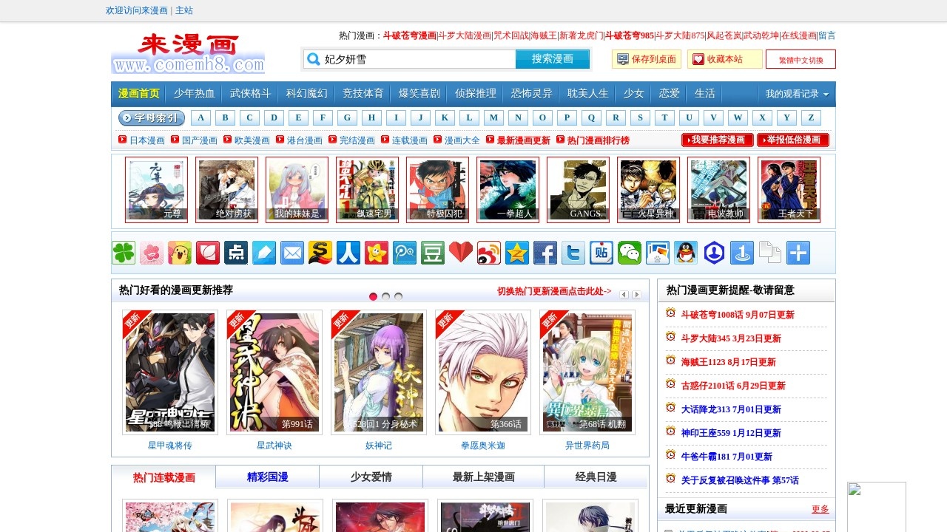Open 一拳超人 comic thumbnail
947x532 pixels.
coord(508,189)
